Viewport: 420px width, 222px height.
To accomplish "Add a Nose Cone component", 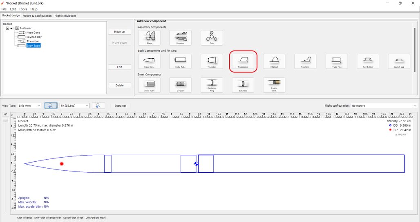I will click(x=149, y=62).
